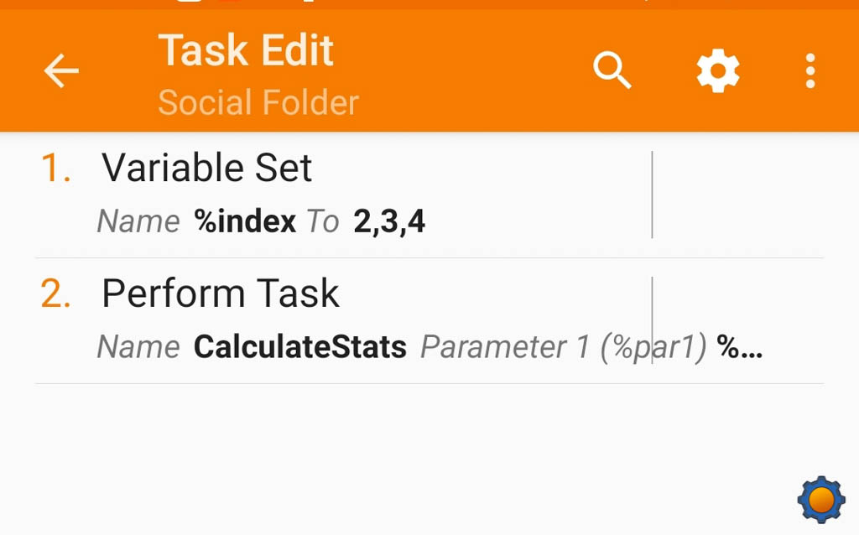Go back using the left arrow
The height and width of the screenshot is (535, 859).
pos(60,70)
